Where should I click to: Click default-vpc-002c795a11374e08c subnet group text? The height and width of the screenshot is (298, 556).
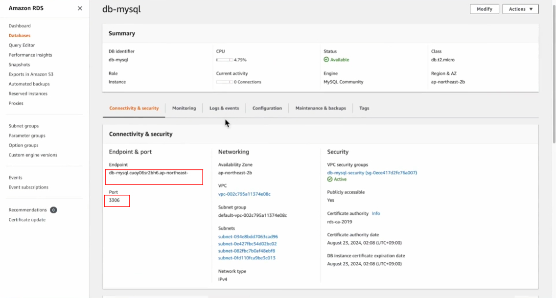pos(253,215)
